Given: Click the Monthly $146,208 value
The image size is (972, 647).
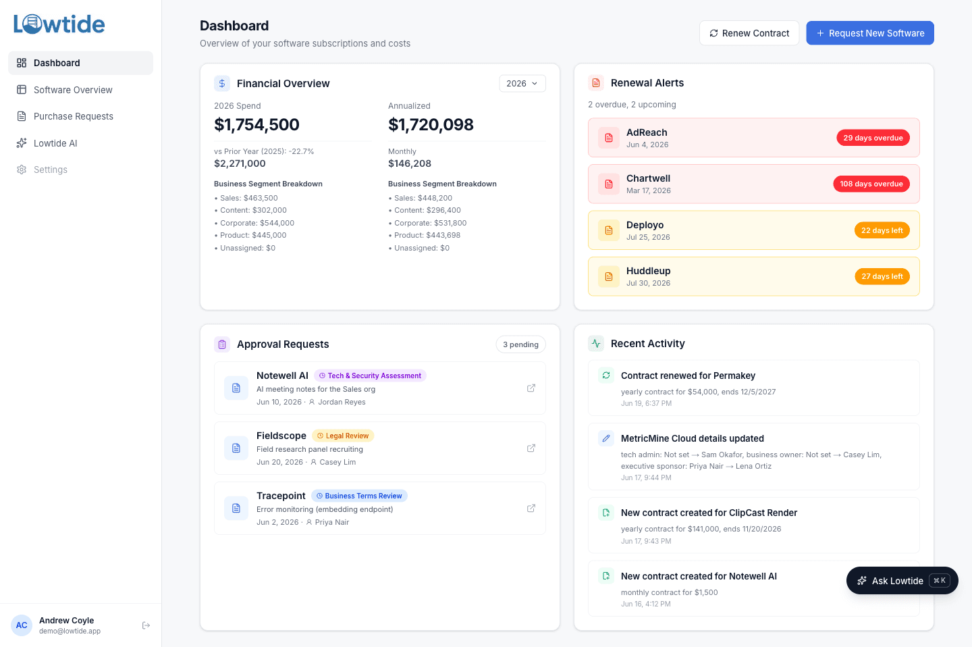Looking at the screenshot, I should (x=410, y=163).
